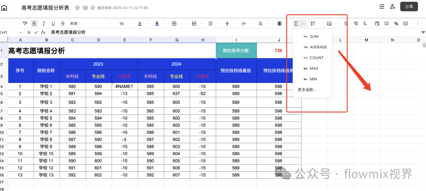Toggle strikethrough formatting
The height and width of the screenshot is (191, 426).
(63, 24)
